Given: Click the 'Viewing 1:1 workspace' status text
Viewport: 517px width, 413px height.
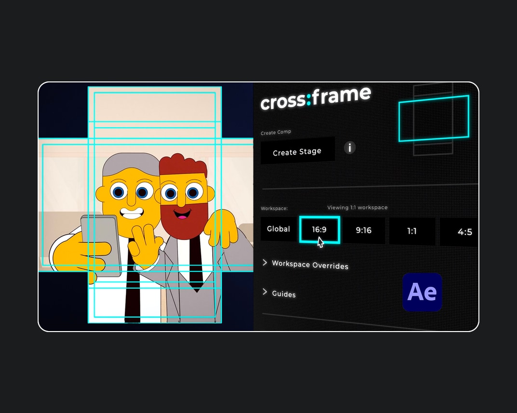Looking at the screenshot, I should (x=357, y=208).
